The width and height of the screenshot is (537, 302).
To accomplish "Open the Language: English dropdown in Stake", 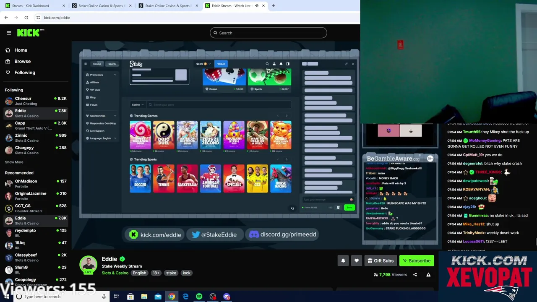I will 101,138.
